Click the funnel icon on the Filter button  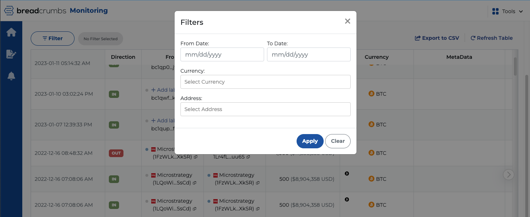45,38
